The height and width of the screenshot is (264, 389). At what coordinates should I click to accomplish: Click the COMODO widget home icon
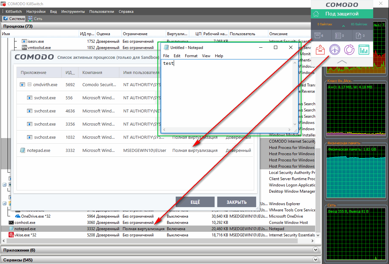click(x=316, y=14)
